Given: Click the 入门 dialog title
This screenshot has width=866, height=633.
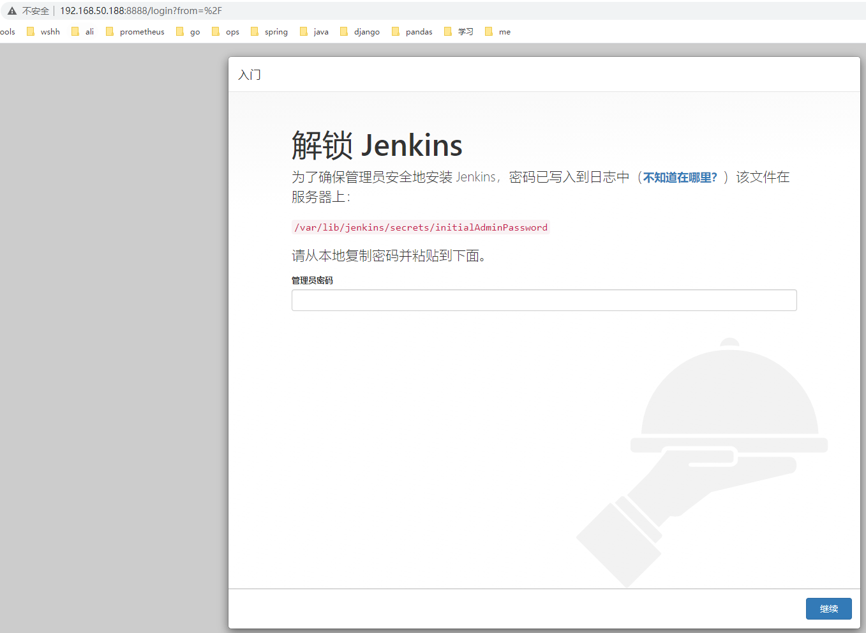Looking at the screenshot, I should [x=250, y=75].
